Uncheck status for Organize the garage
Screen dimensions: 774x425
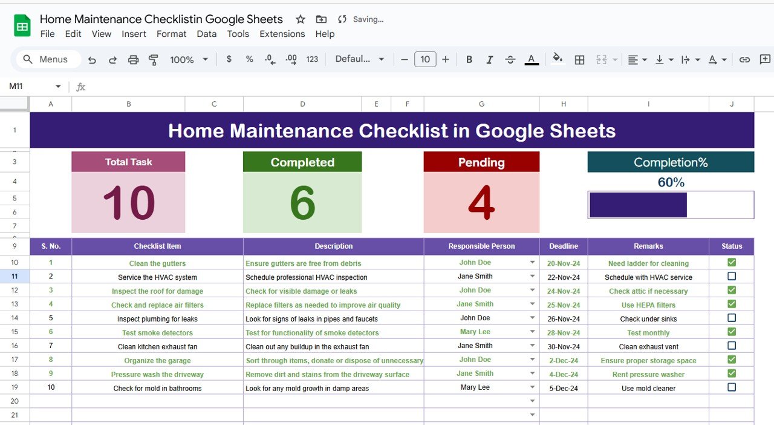732,360
